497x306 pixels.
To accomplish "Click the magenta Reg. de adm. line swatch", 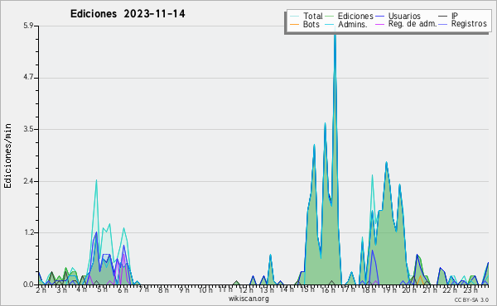I will 379,24.
